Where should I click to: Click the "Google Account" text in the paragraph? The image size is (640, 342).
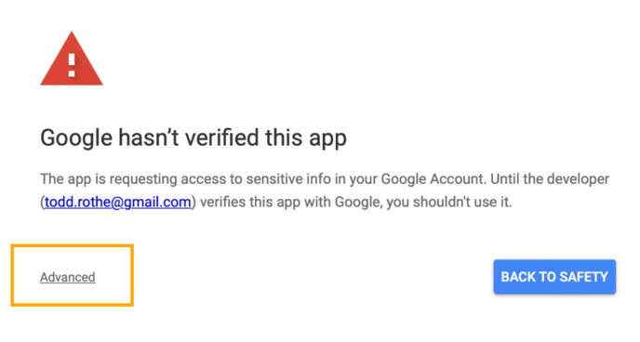(433, 179)
